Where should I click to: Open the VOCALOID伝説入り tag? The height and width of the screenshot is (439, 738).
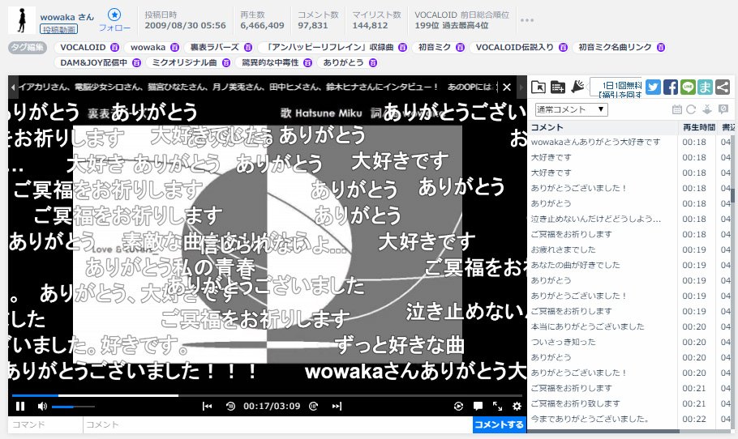coord(515,47)
